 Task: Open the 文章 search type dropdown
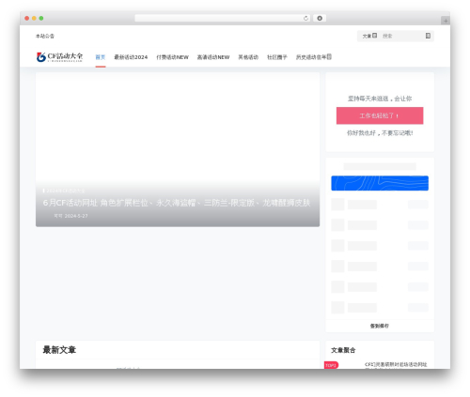369,36
